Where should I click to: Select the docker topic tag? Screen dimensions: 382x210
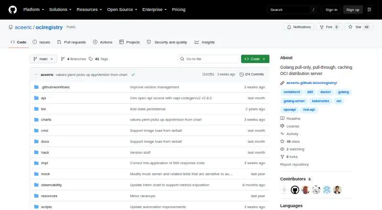326,92
